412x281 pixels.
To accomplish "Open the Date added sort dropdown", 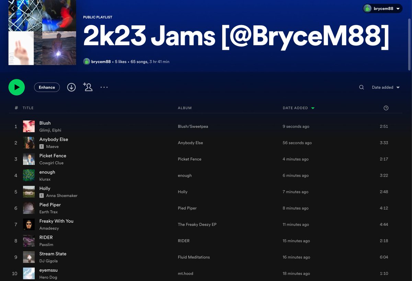I will [x=386, y=87].
